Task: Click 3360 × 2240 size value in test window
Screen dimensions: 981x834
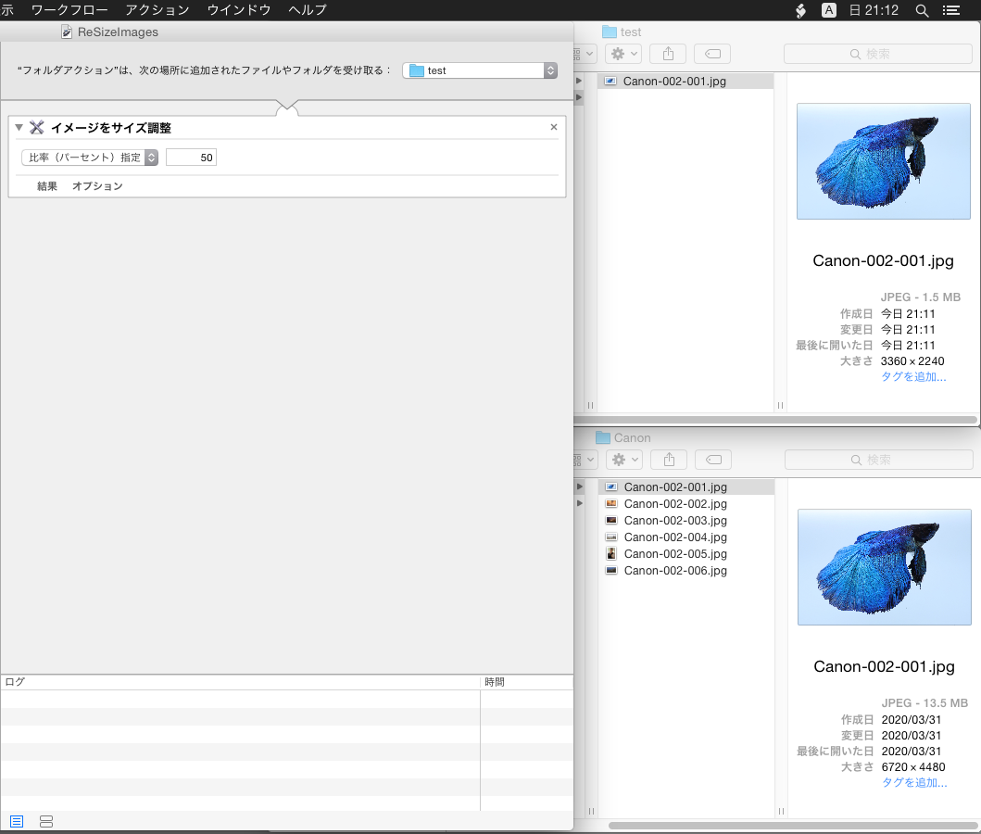Action: coord(912,361)
